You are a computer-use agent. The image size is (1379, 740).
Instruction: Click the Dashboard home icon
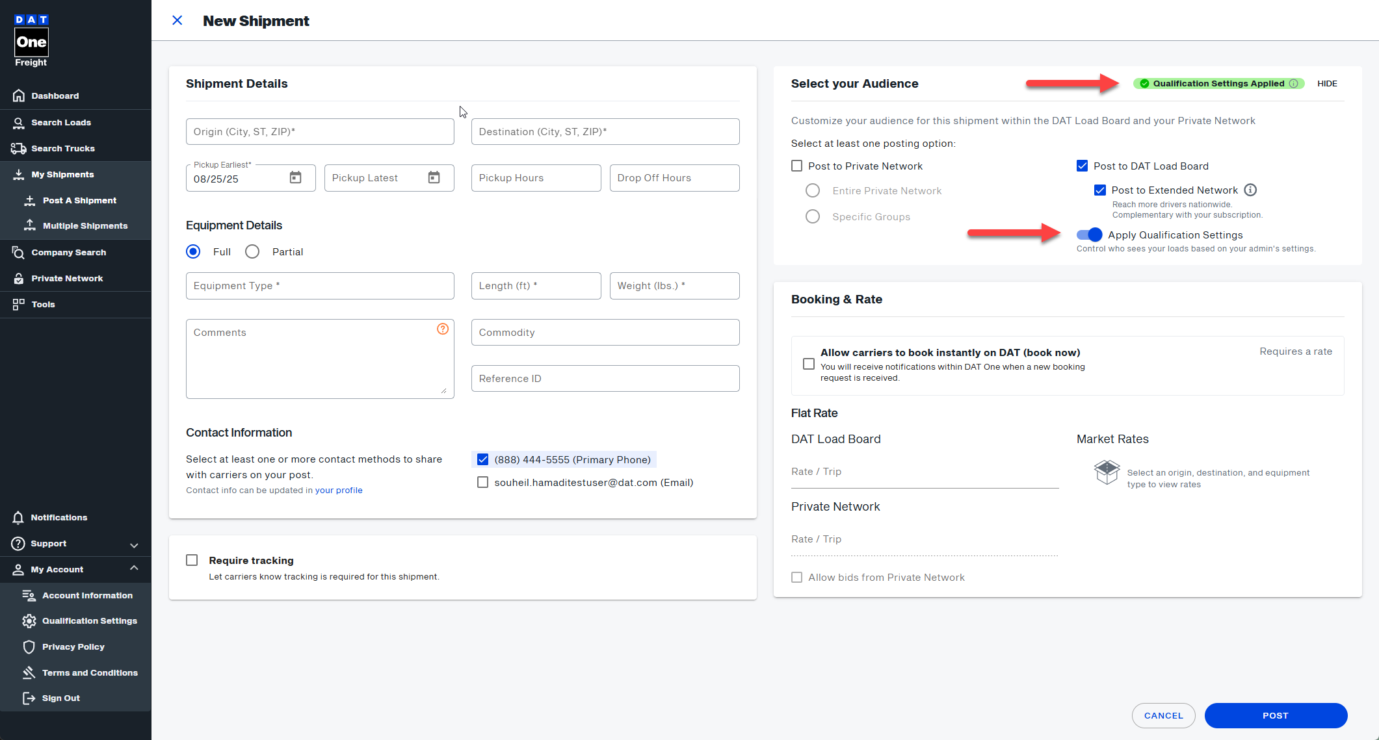coord(19,96)
